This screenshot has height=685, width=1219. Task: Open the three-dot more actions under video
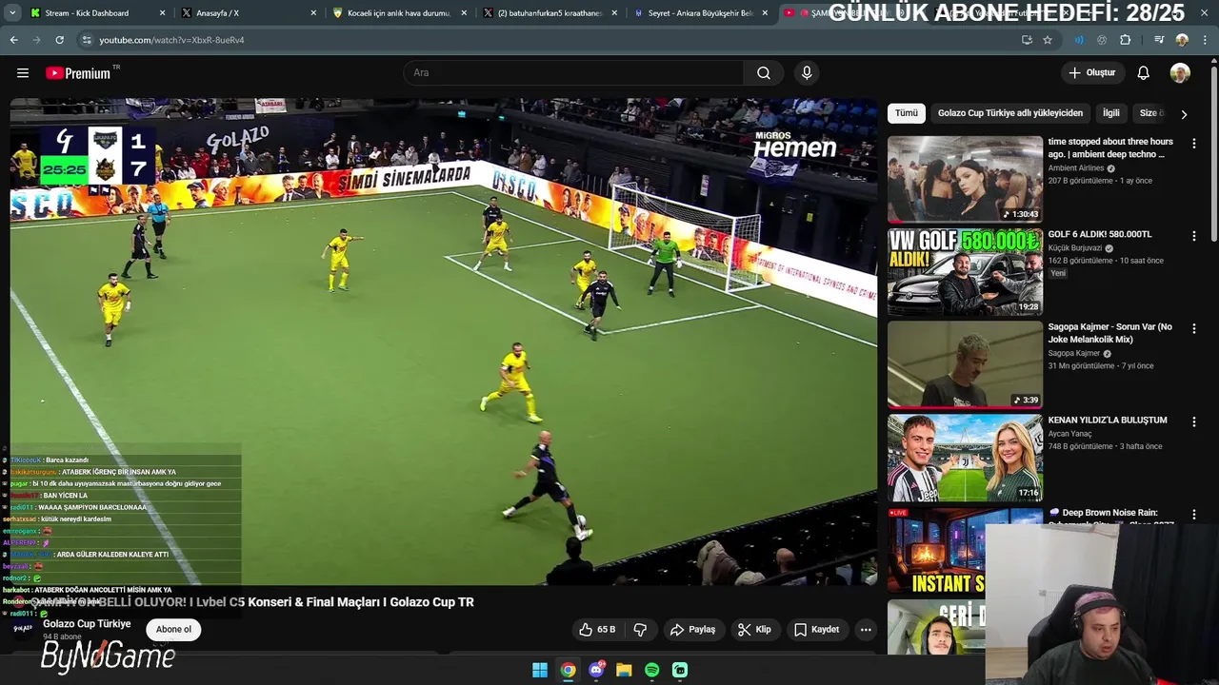coord(866,630)
